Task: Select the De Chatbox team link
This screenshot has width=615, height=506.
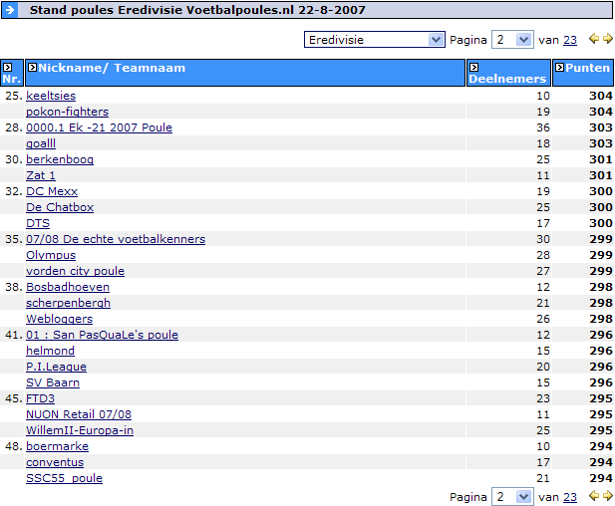Action: [x=59, y=207]
